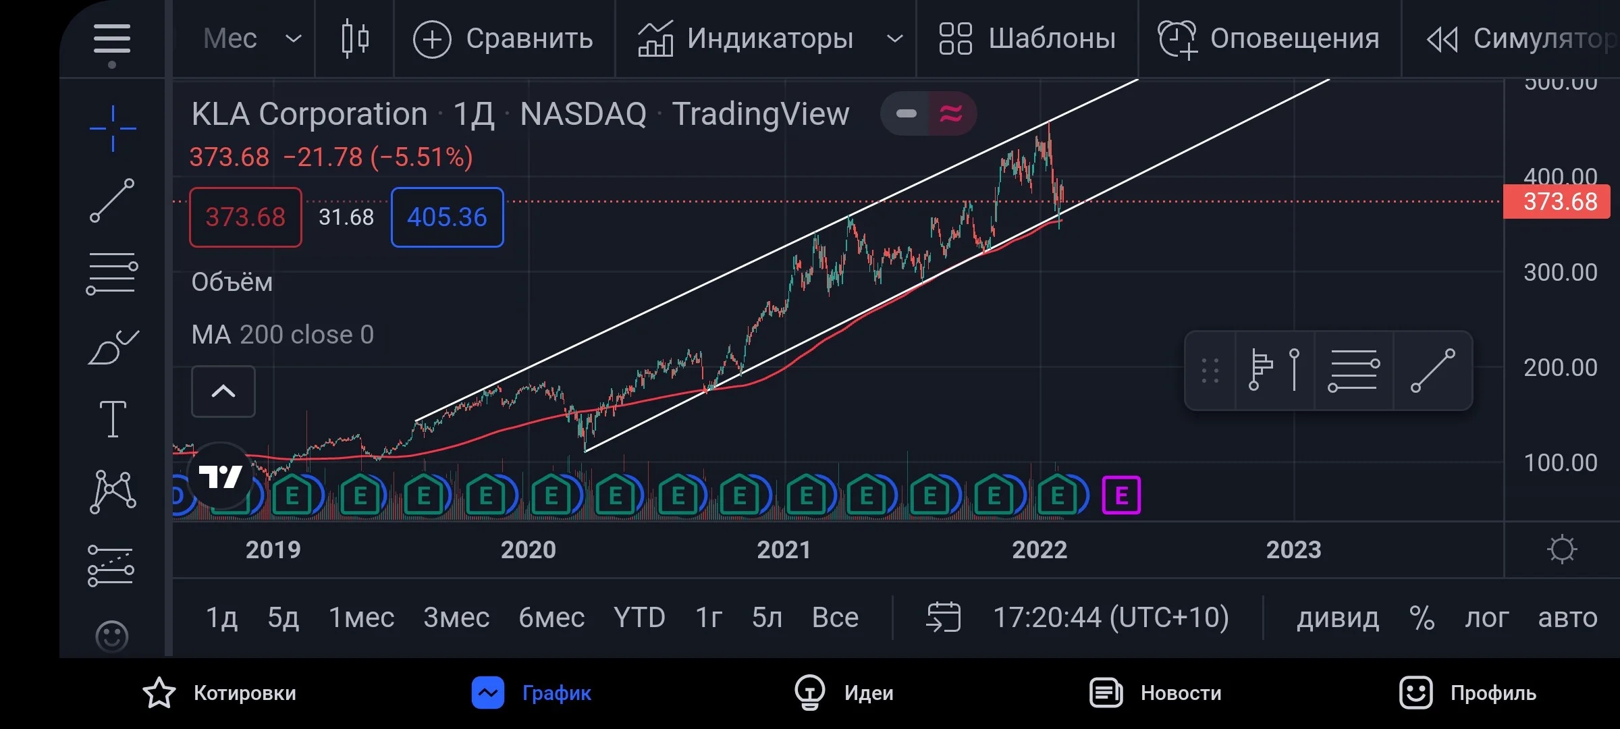Image resolution: width=1620 pixels, height=729 pixels.
Task: Open the timezone selector 17:20:44 (UTC+10)
Action: [1111, 617]
